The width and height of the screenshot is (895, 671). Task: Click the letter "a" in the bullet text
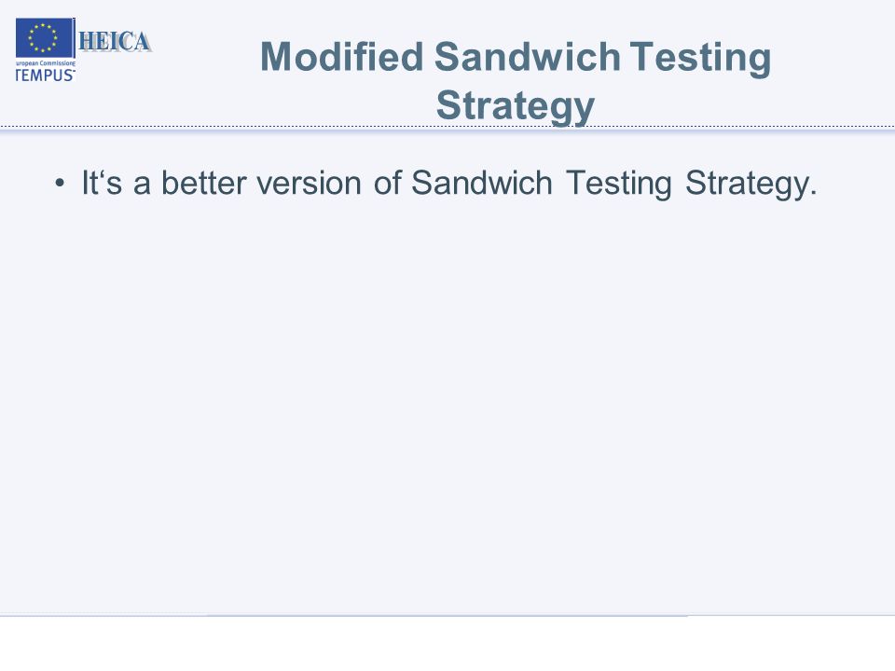(x=142, y=185)
